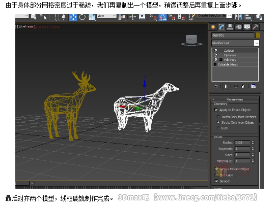Open the Utilities panel tab

256,27
